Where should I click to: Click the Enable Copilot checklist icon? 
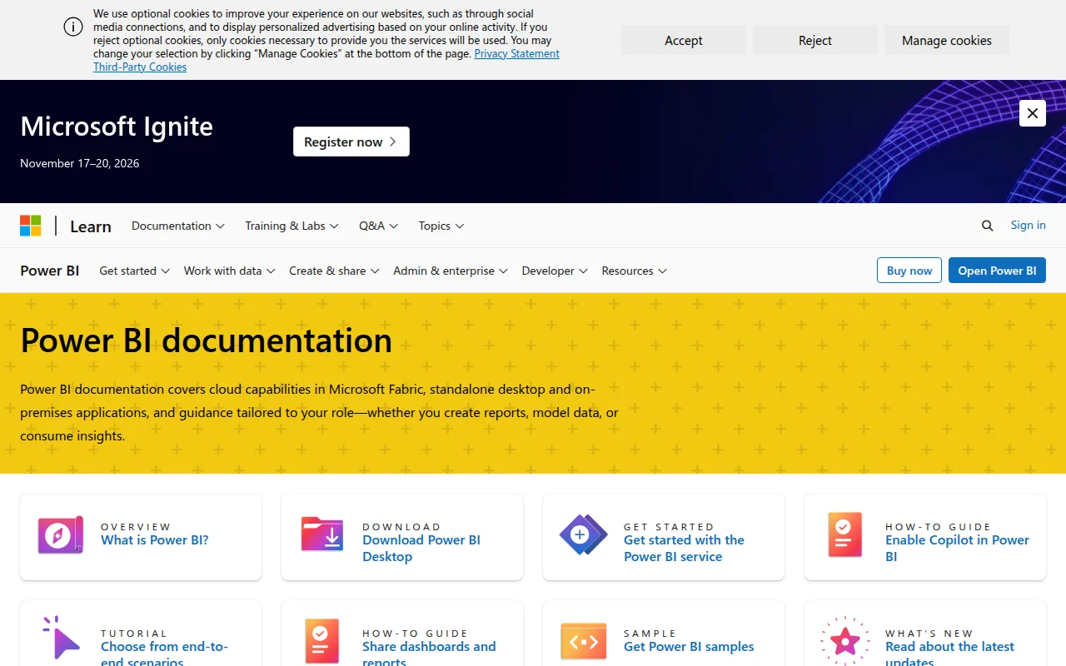[845, 535]
